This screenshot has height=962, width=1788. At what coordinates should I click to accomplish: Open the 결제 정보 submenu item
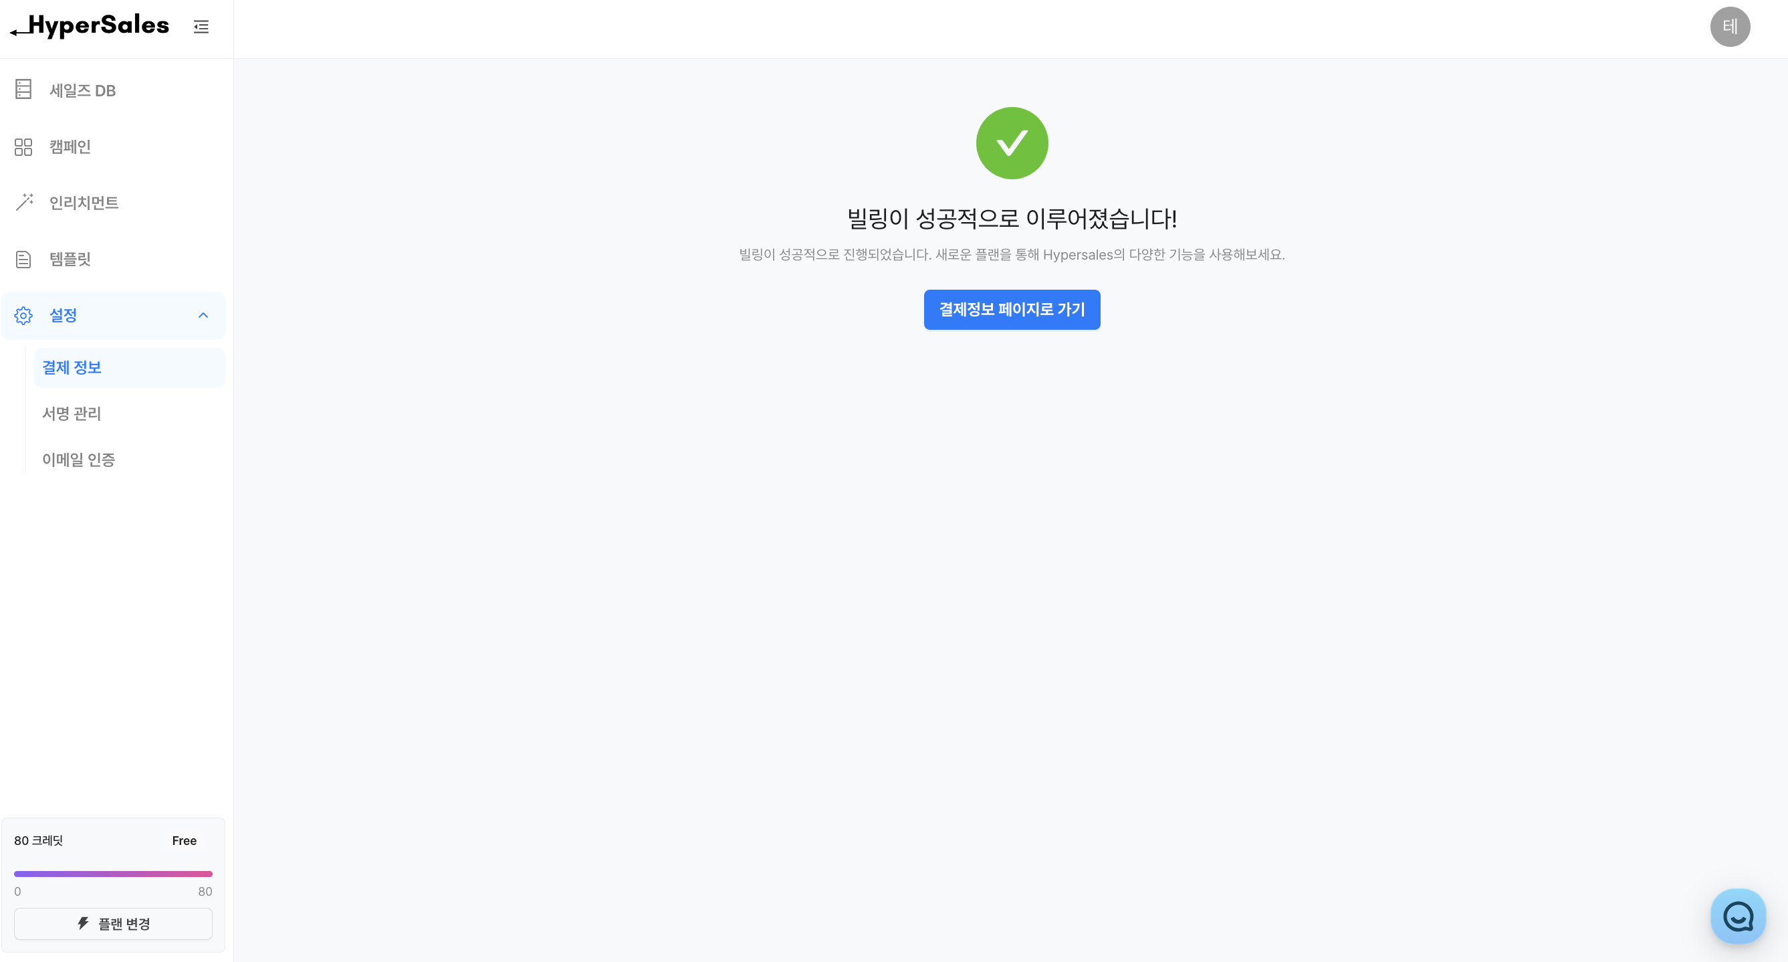click(x=129, y=367)
